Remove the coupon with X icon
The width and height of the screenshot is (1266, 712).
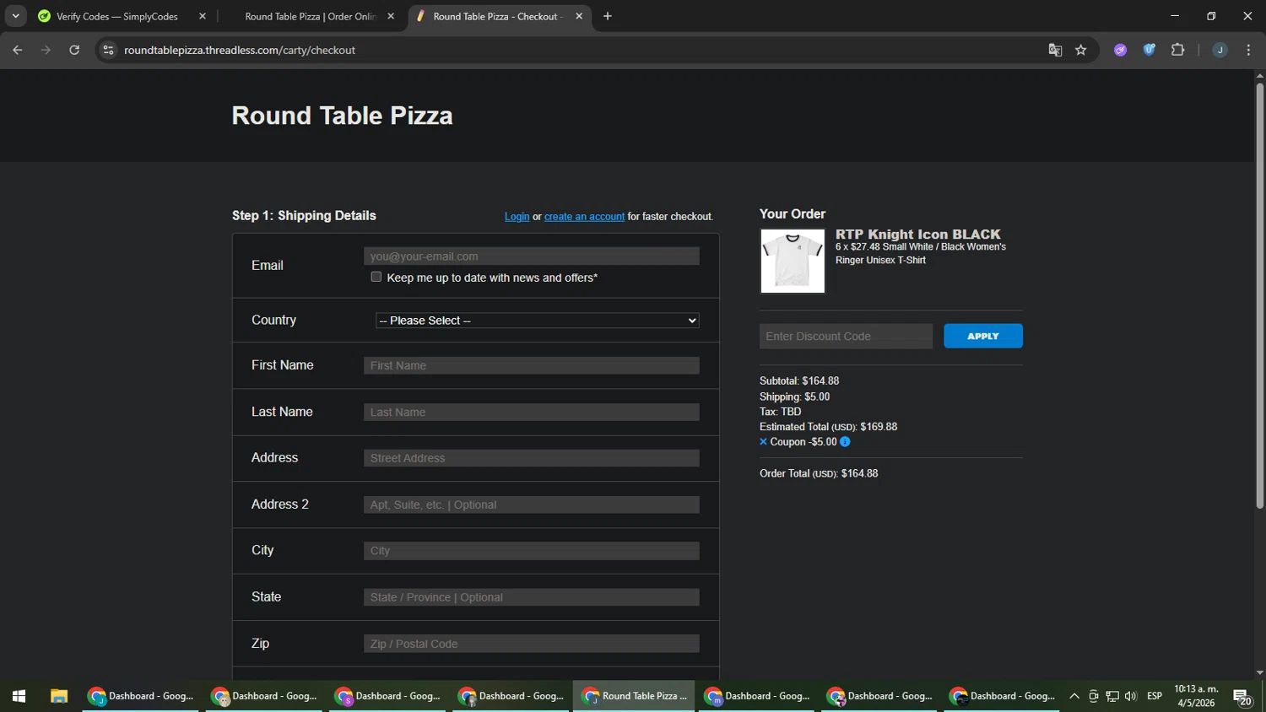click(x=763, y=442)
